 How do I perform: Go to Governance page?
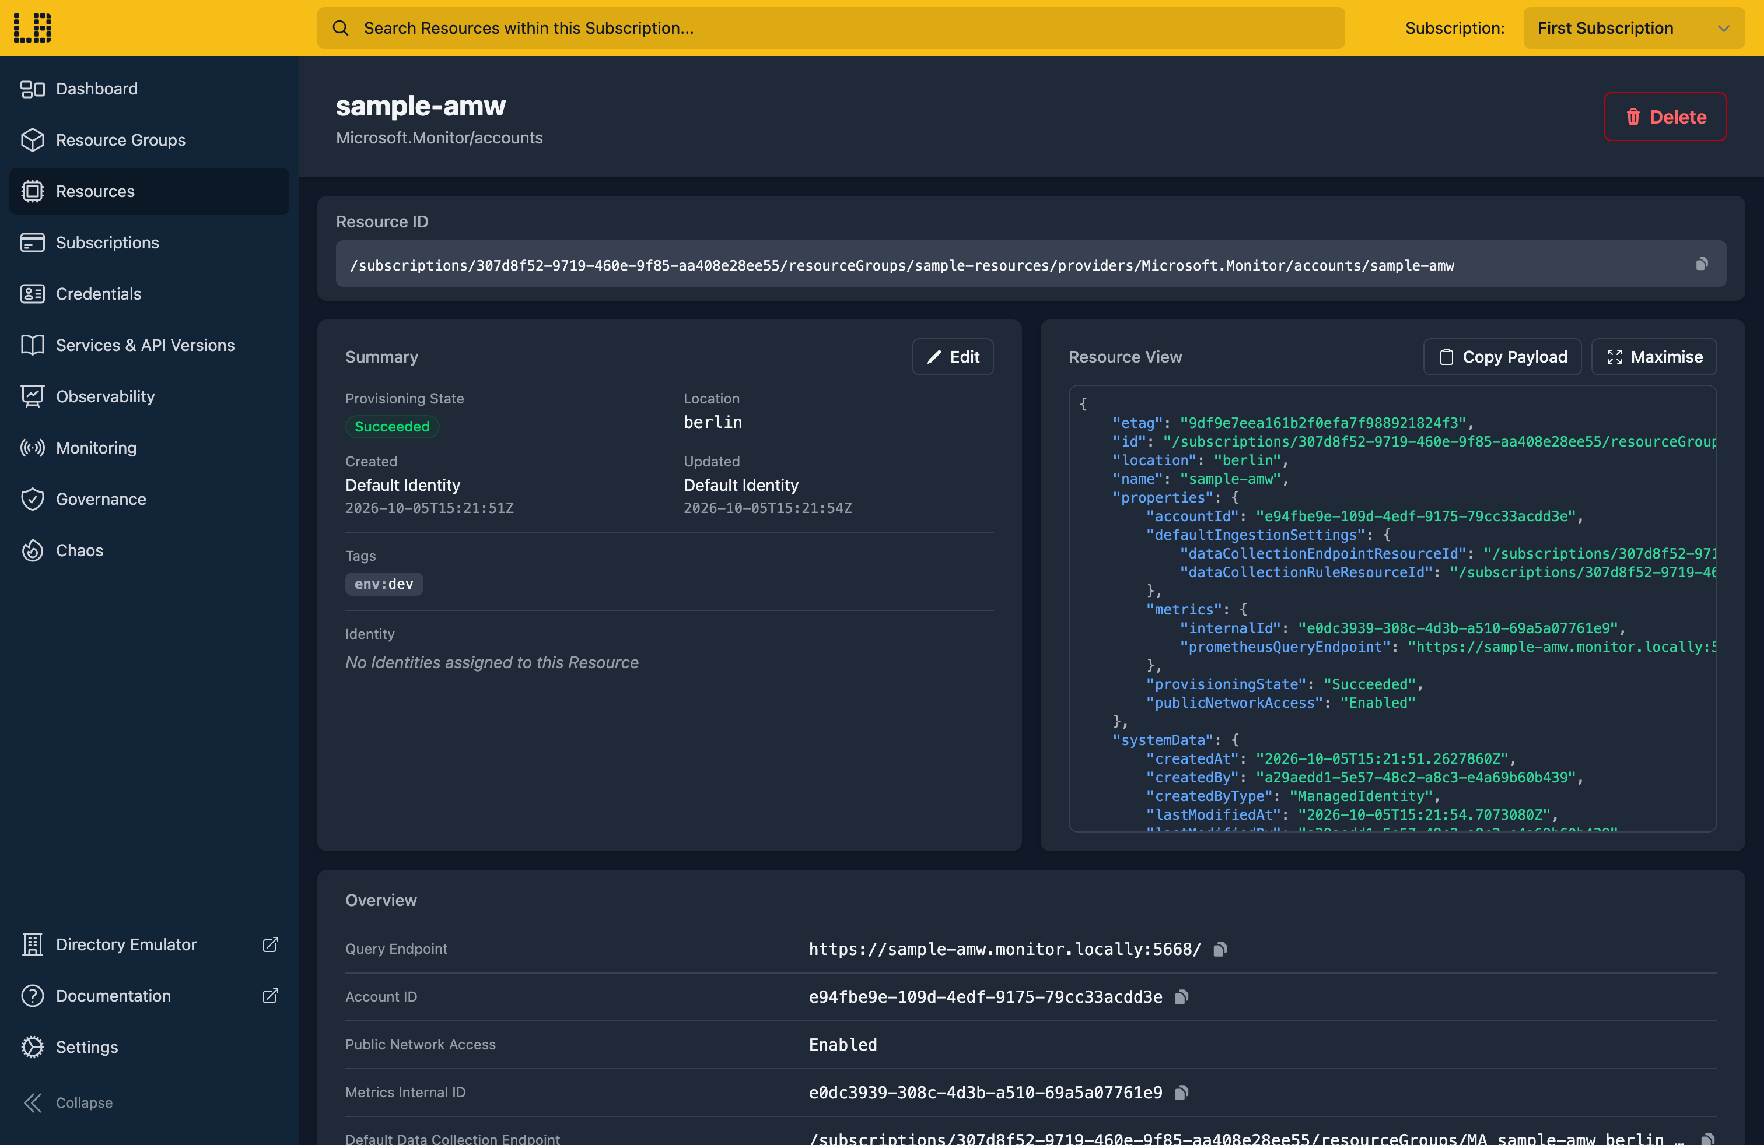coord(149,499)
